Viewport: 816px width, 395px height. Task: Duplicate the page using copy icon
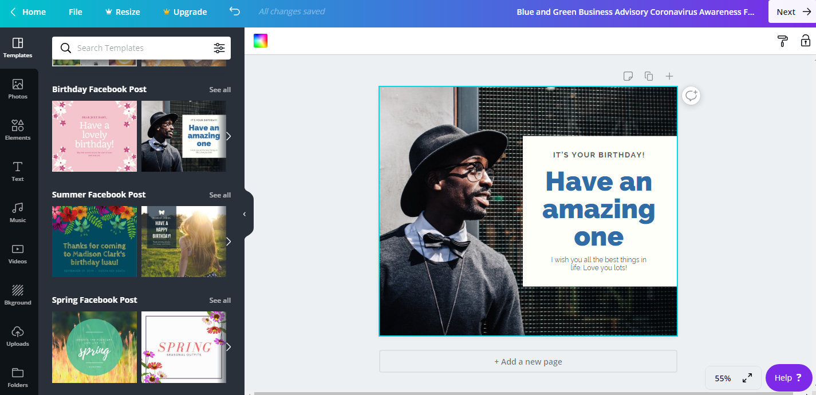649,76
